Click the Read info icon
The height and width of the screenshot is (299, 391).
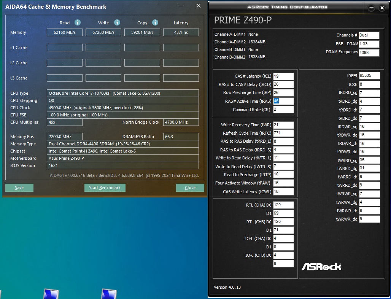[78, 23]
